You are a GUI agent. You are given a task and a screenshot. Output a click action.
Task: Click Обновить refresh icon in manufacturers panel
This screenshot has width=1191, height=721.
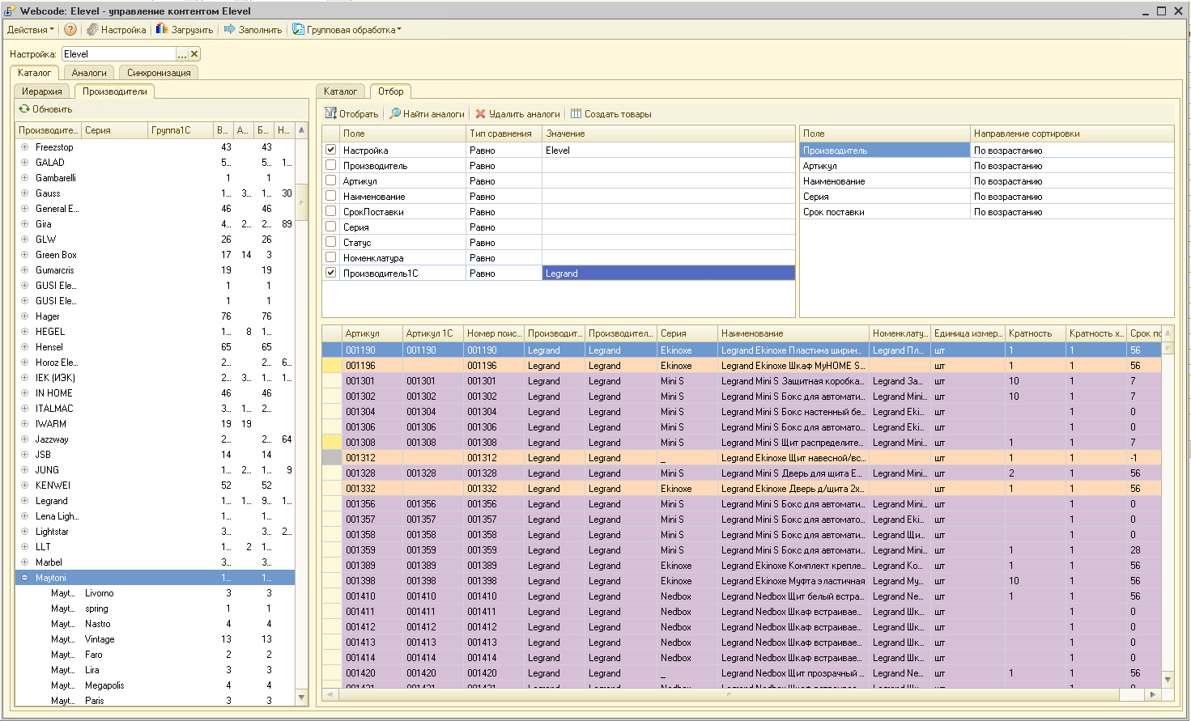(24, 108)
